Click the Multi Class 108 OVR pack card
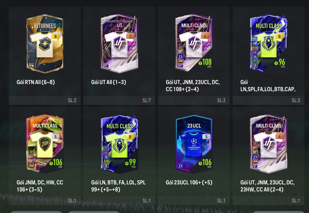Image resolution: width=309 pixels, height=213 pixels. coord(194,43)
